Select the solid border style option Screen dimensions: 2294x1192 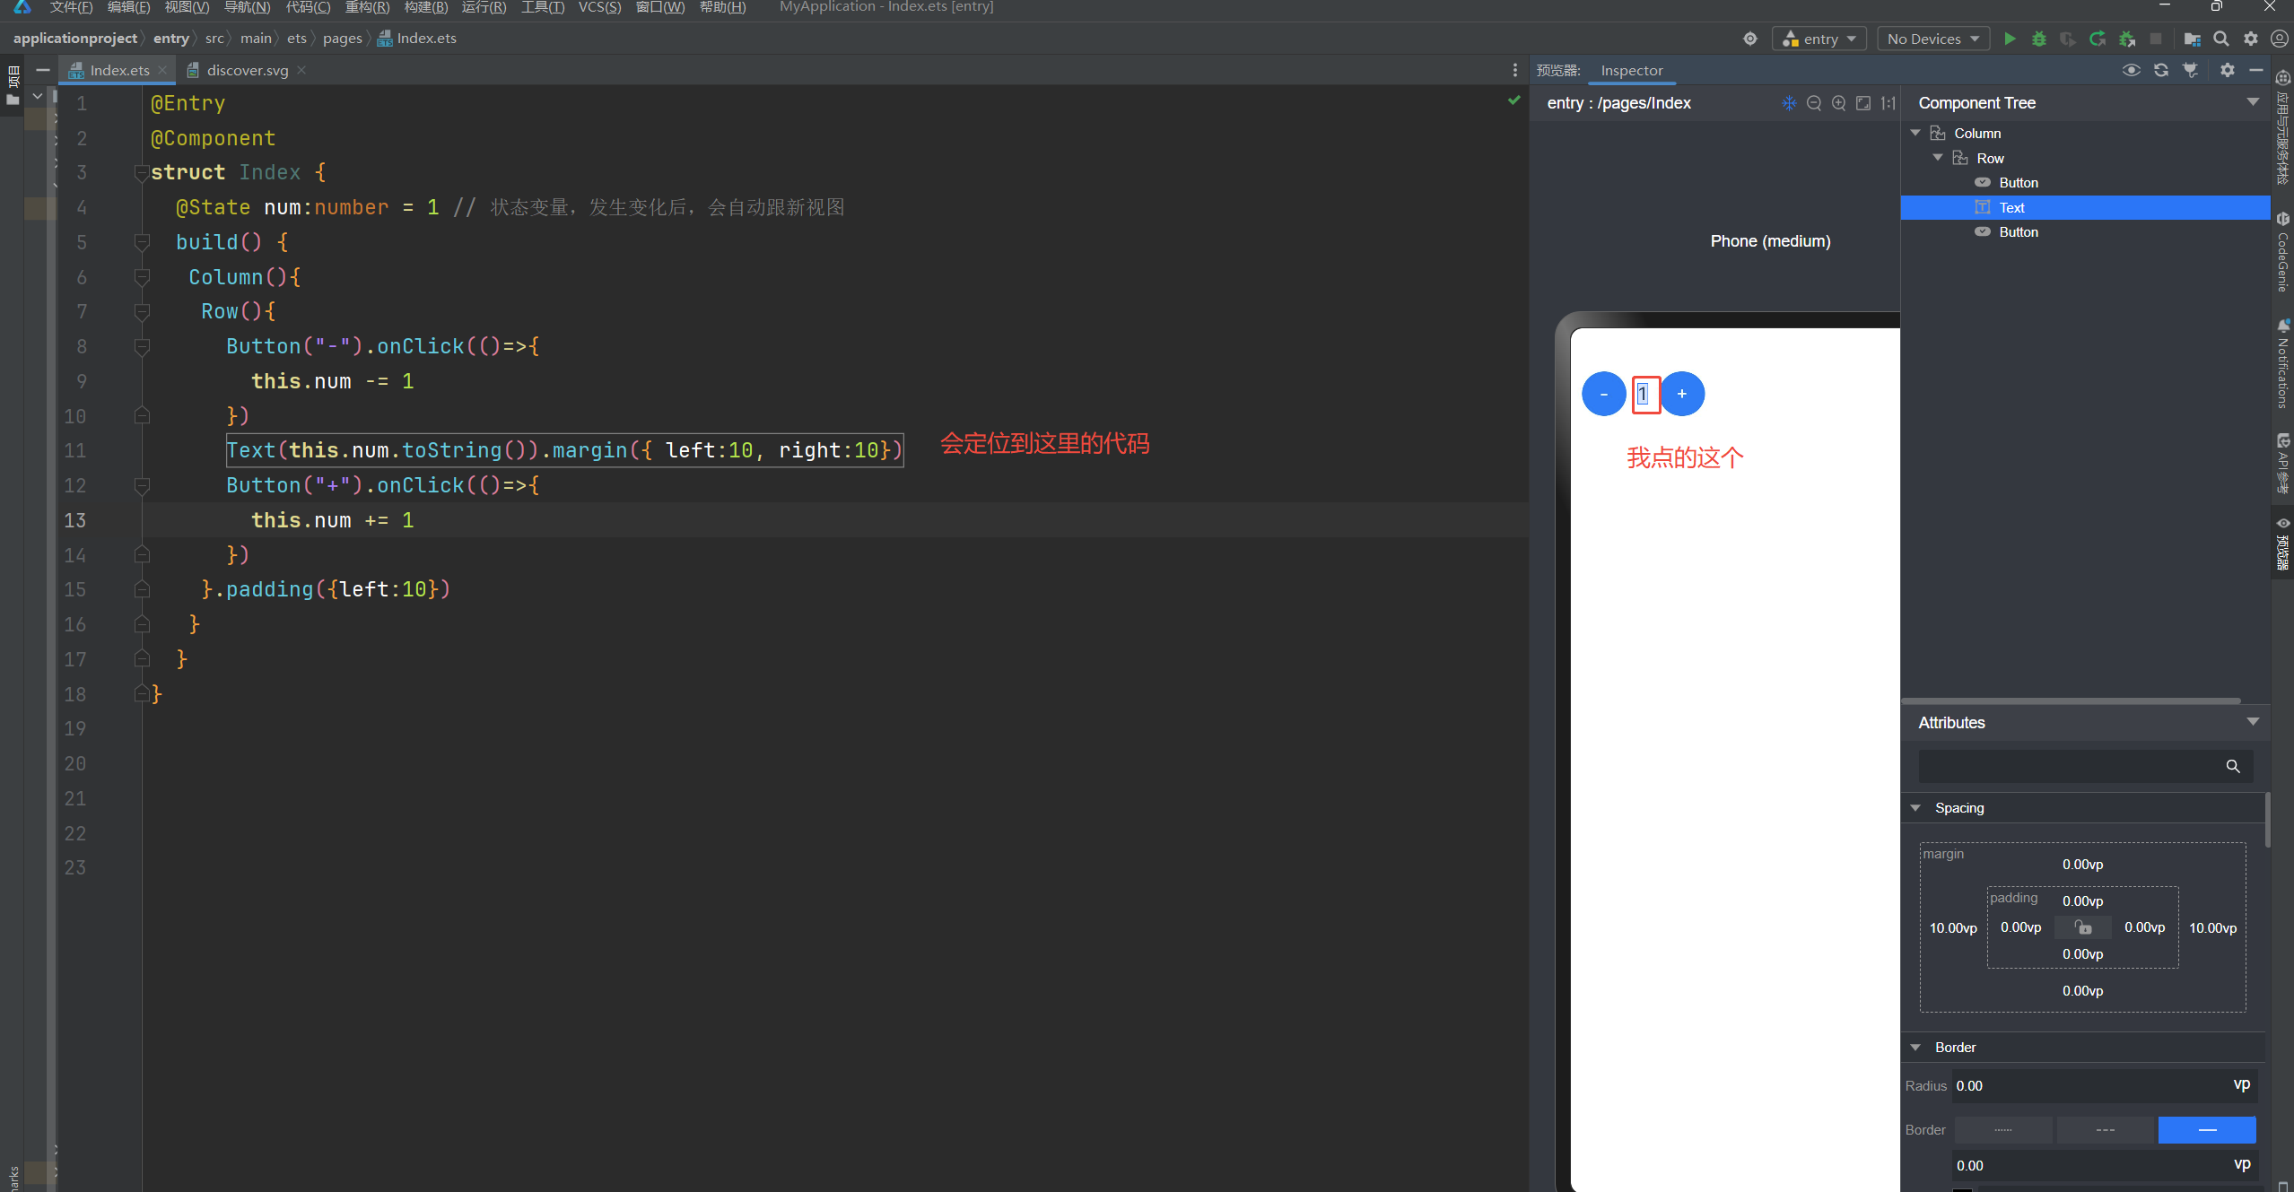tap(2206, 1130)
